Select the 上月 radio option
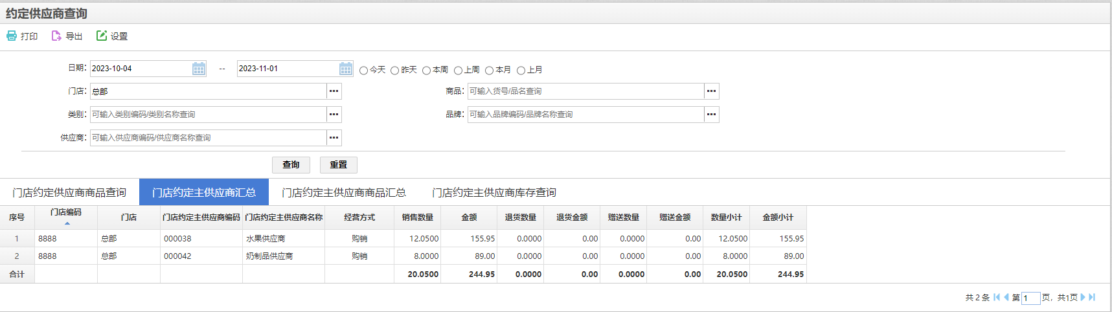Screen dimensions: 1112x312 coord(521,71)
